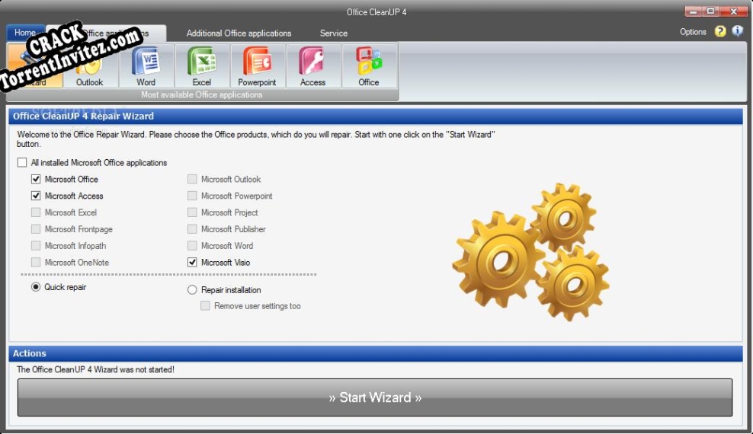The height and width of the screenshot is (434, 753).
Task: Switch to the Home tab
Action: point(25,33)
